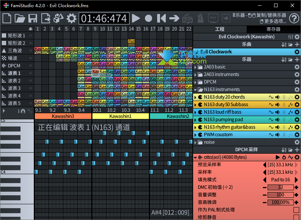Select the Evil Clockwork song entry

(246, 52)
